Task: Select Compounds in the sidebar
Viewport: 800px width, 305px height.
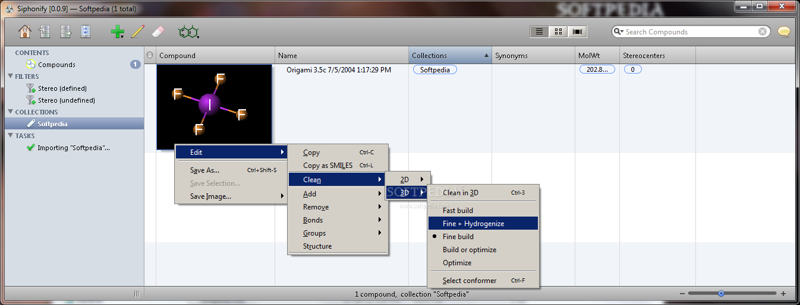Action: pyautogui.click(x=74, y=65)
